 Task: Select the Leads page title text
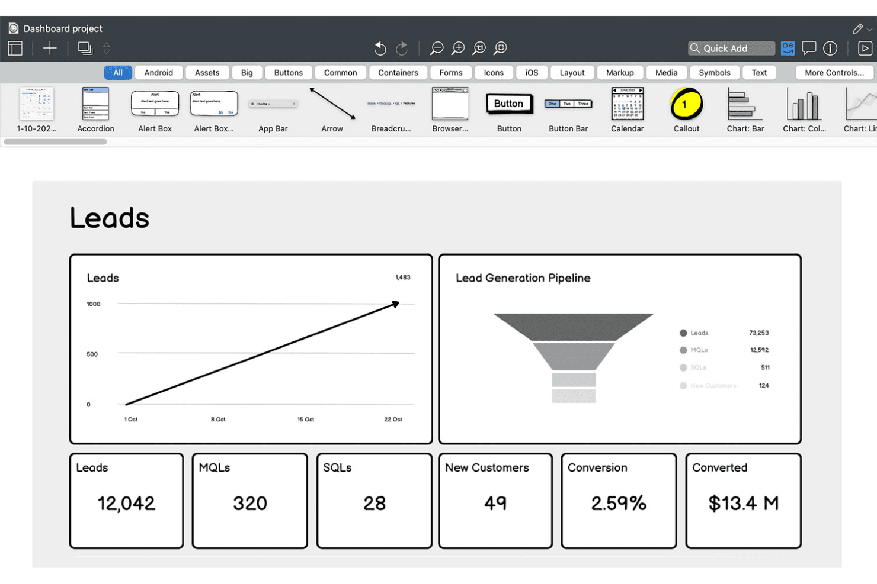[110, 218]
